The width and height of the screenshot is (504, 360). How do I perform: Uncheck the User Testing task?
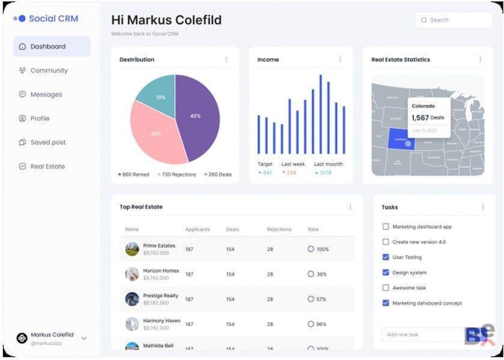pyautogui.click(x=386, y=257)
